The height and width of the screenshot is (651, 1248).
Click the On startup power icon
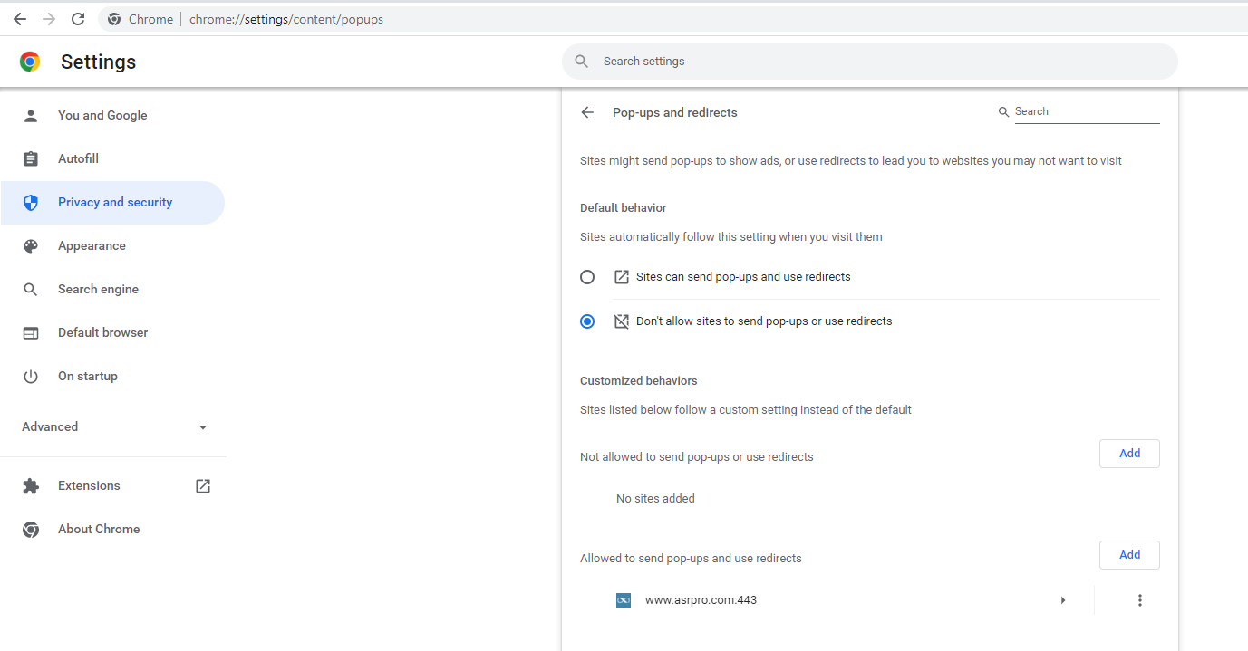[31, 376]
